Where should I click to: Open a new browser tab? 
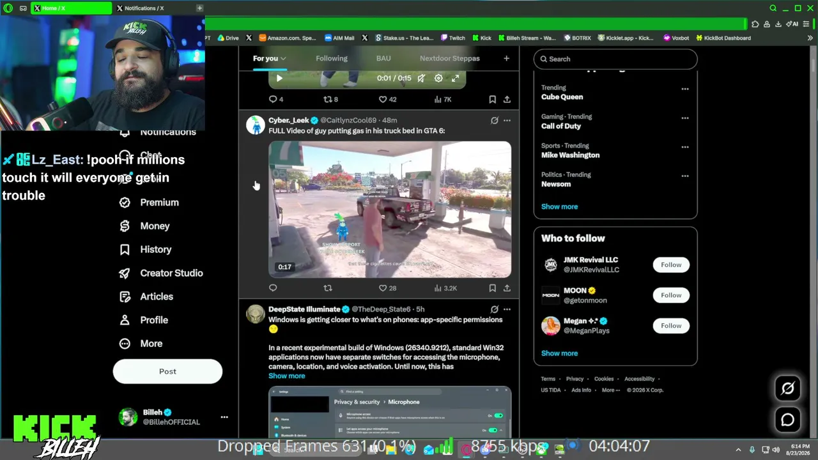point(199,8)
